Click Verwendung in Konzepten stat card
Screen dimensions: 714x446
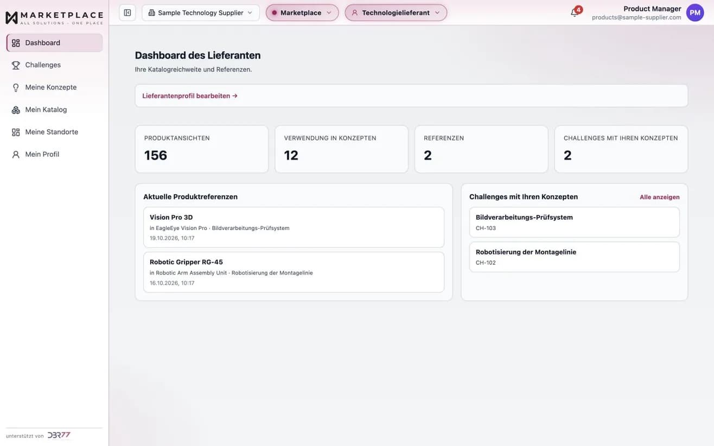pyautogui.click(x=341, y=149)
